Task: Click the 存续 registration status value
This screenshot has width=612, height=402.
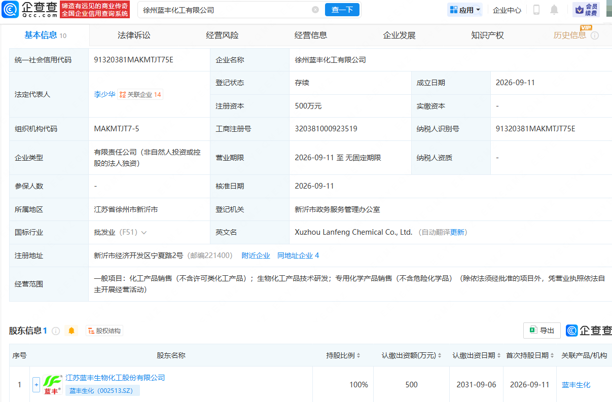Action: pos(302,83)
